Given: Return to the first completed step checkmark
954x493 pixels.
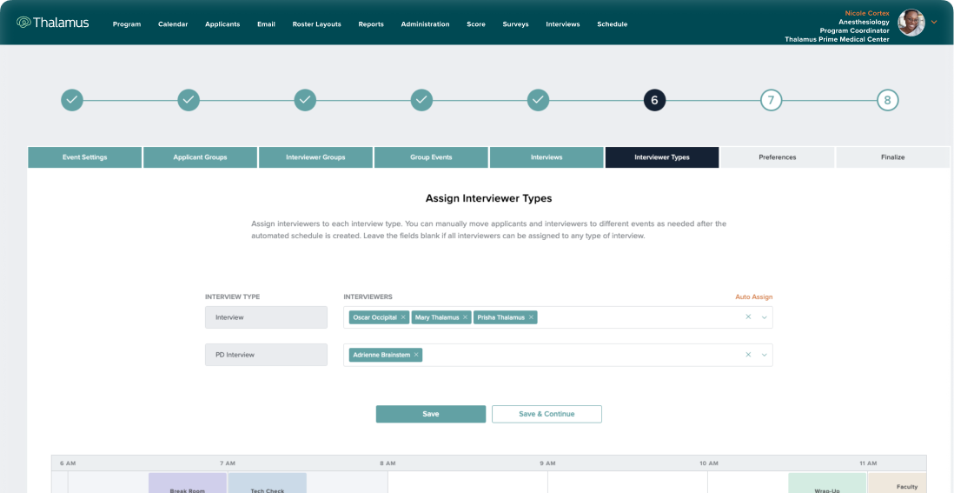Looking at the screenshot, I should pos(72,100).
